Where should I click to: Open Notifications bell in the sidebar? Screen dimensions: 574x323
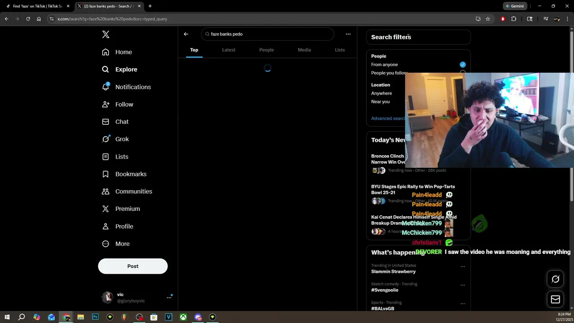(126, 87)
